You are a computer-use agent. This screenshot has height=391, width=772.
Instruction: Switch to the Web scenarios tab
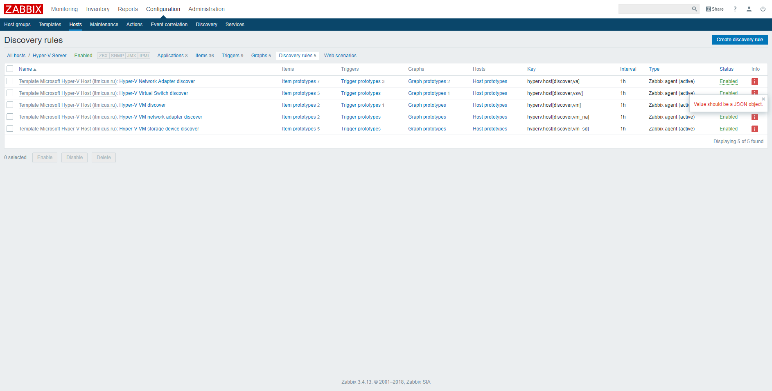click(340, 55)
